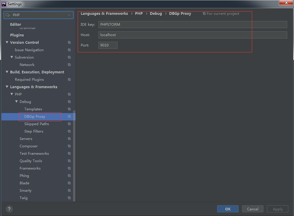This screenshot has width=294, height=216.
Task: Click project-level icon beside Phing
Action: (x=69, y=175)
